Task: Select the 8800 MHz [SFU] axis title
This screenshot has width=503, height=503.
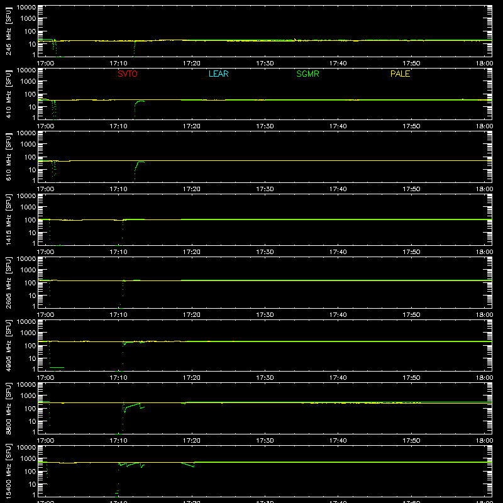Action: point(9,408)
